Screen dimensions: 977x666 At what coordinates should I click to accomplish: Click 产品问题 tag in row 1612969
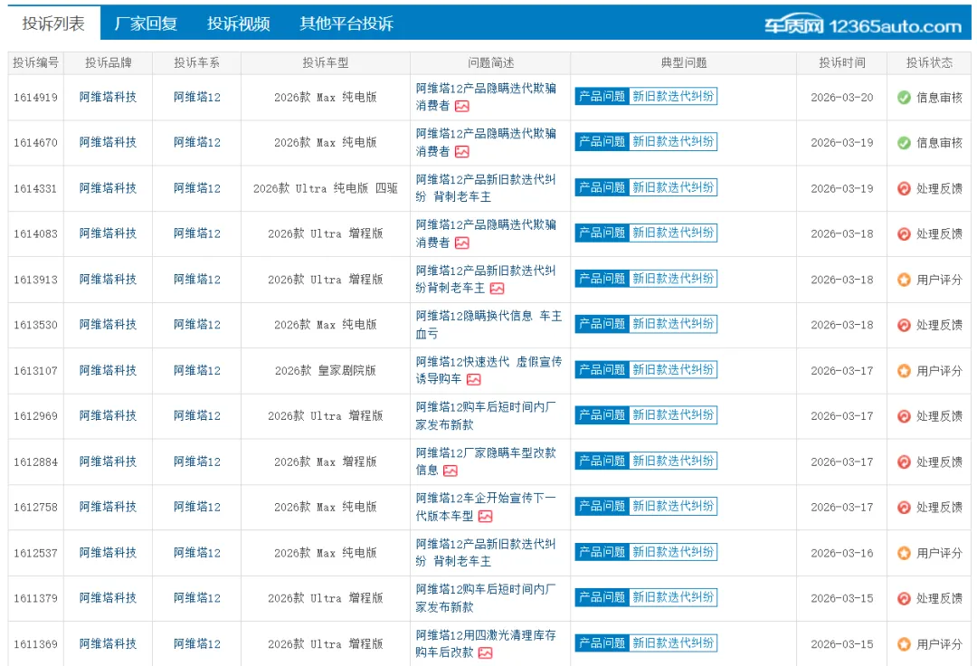(602, 415)
